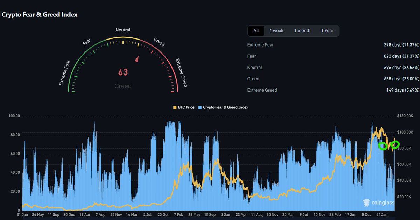Toggle the Crypto Fear & Greed Index legend
The height and width of the screenshot is (220, 420).
click(223, 107)
